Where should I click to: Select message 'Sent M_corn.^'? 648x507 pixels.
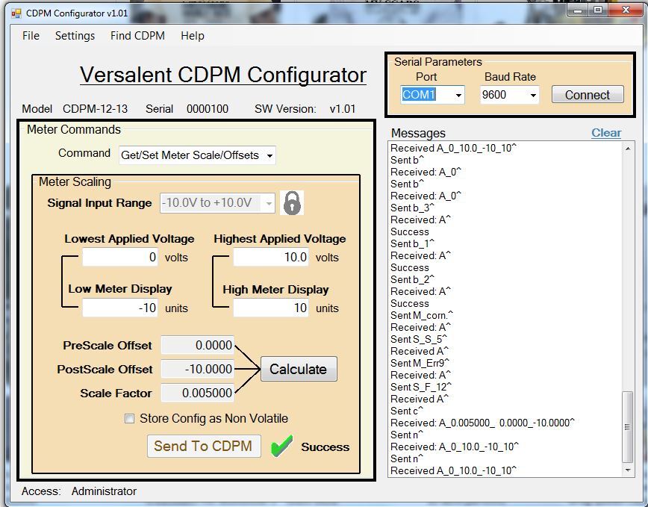422,315
